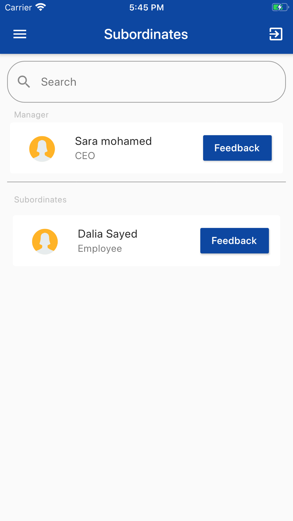Tap the CEO role label
This screenshot has height=521, width=293.
pyautogui.click(x=85, y=156)
